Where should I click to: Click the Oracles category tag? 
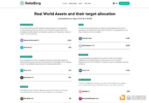point(81,25)
